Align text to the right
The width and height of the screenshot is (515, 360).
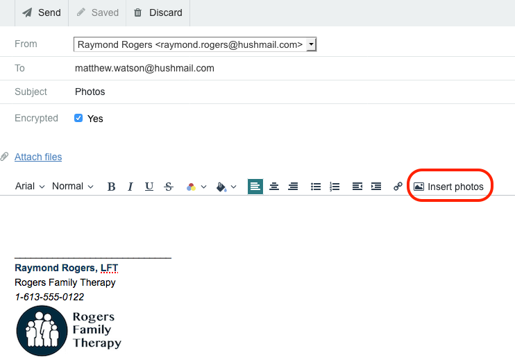(x=293, y=187)
